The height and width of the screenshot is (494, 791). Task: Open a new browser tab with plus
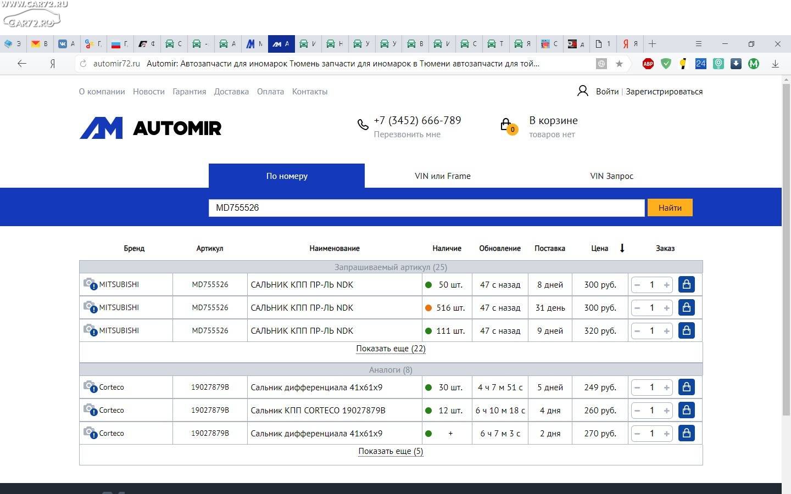coord(653,44)
